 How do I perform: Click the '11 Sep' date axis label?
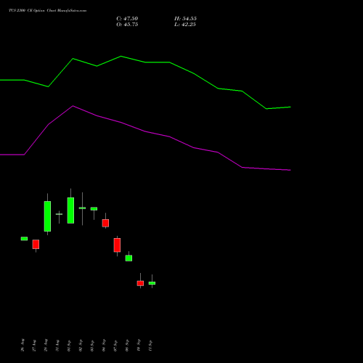point(150,346)
